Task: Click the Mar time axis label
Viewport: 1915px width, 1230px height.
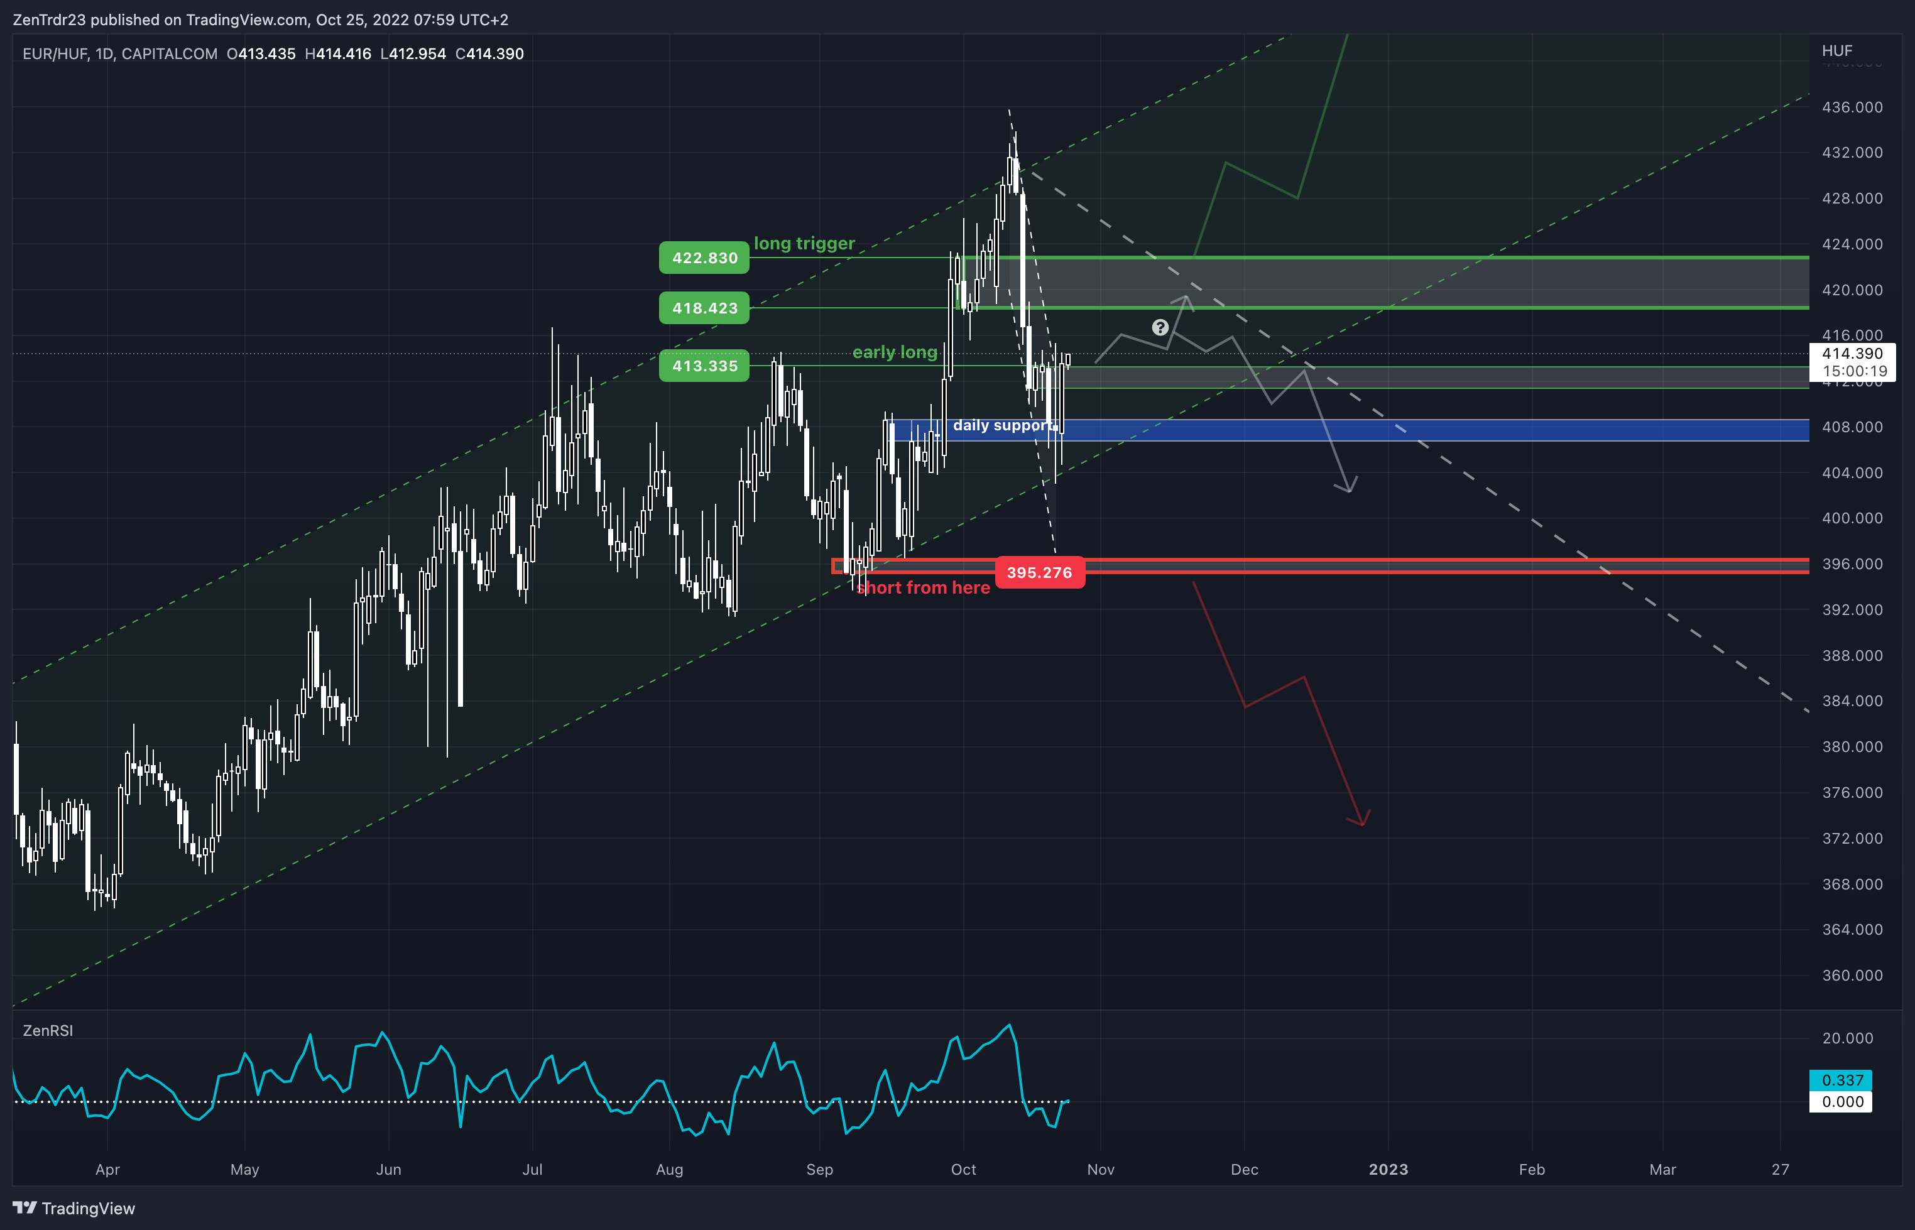Action: [1662, 1169]
